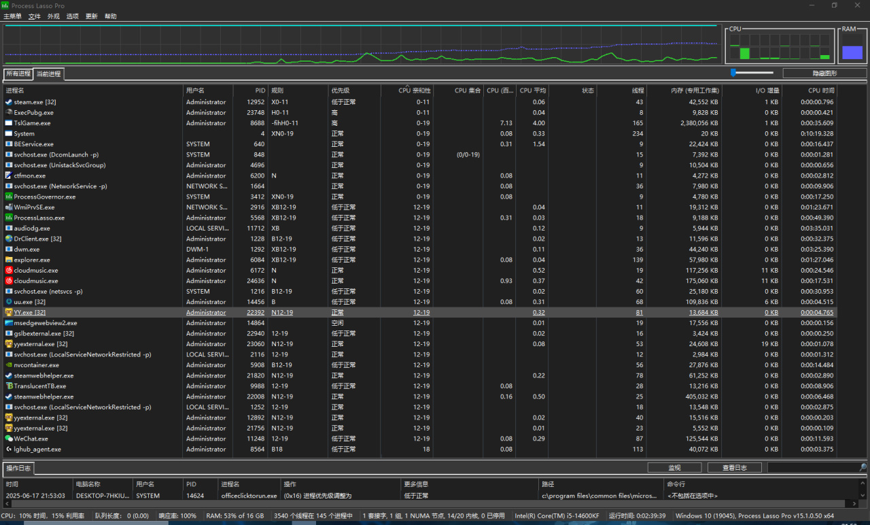Screen dimensions: 870x525
Task: Click the cloudmusic.exe icon with PID 6172
Action: 9,271
